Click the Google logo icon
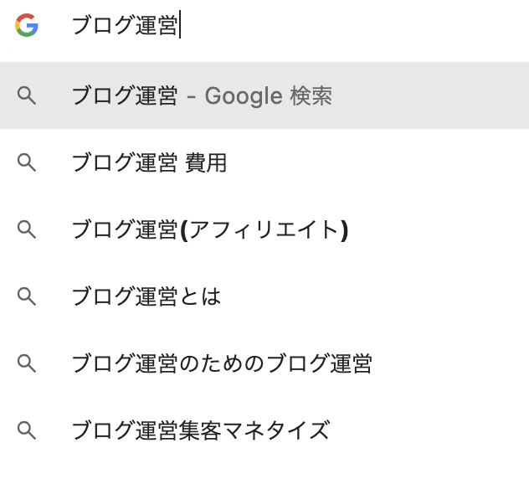 point(27,25)
